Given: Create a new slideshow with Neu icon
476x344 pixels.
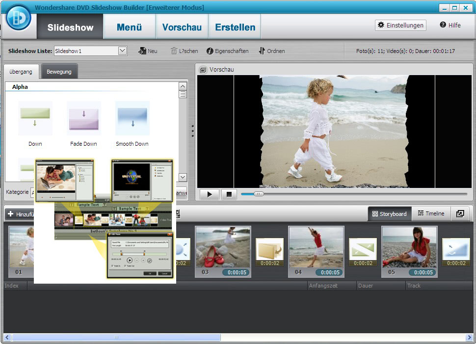Looking at the screenshot, I should (x=141, y=51).
